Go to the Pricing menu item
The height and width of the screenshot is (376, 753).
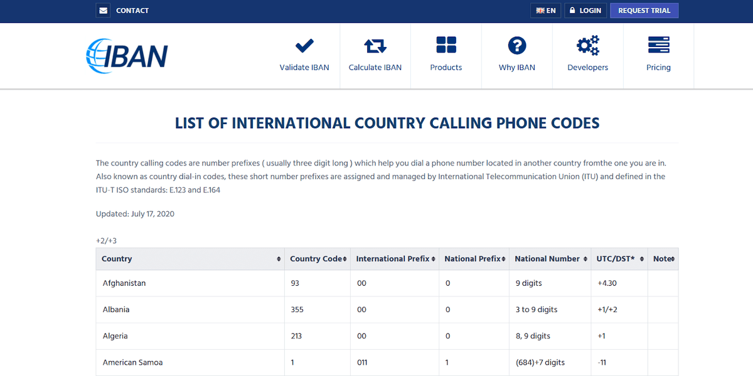[x=658, y=67]
